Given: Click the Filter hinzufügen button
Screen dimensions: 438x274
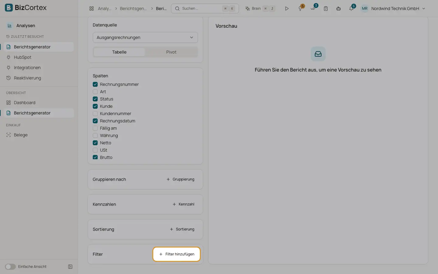Looking at the screenshot, I should coord(176,254).
